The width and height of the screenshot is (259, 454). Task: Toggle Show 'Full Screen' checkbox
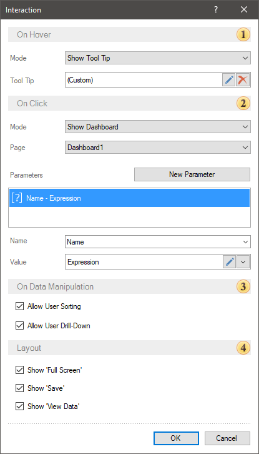[19, 370]
